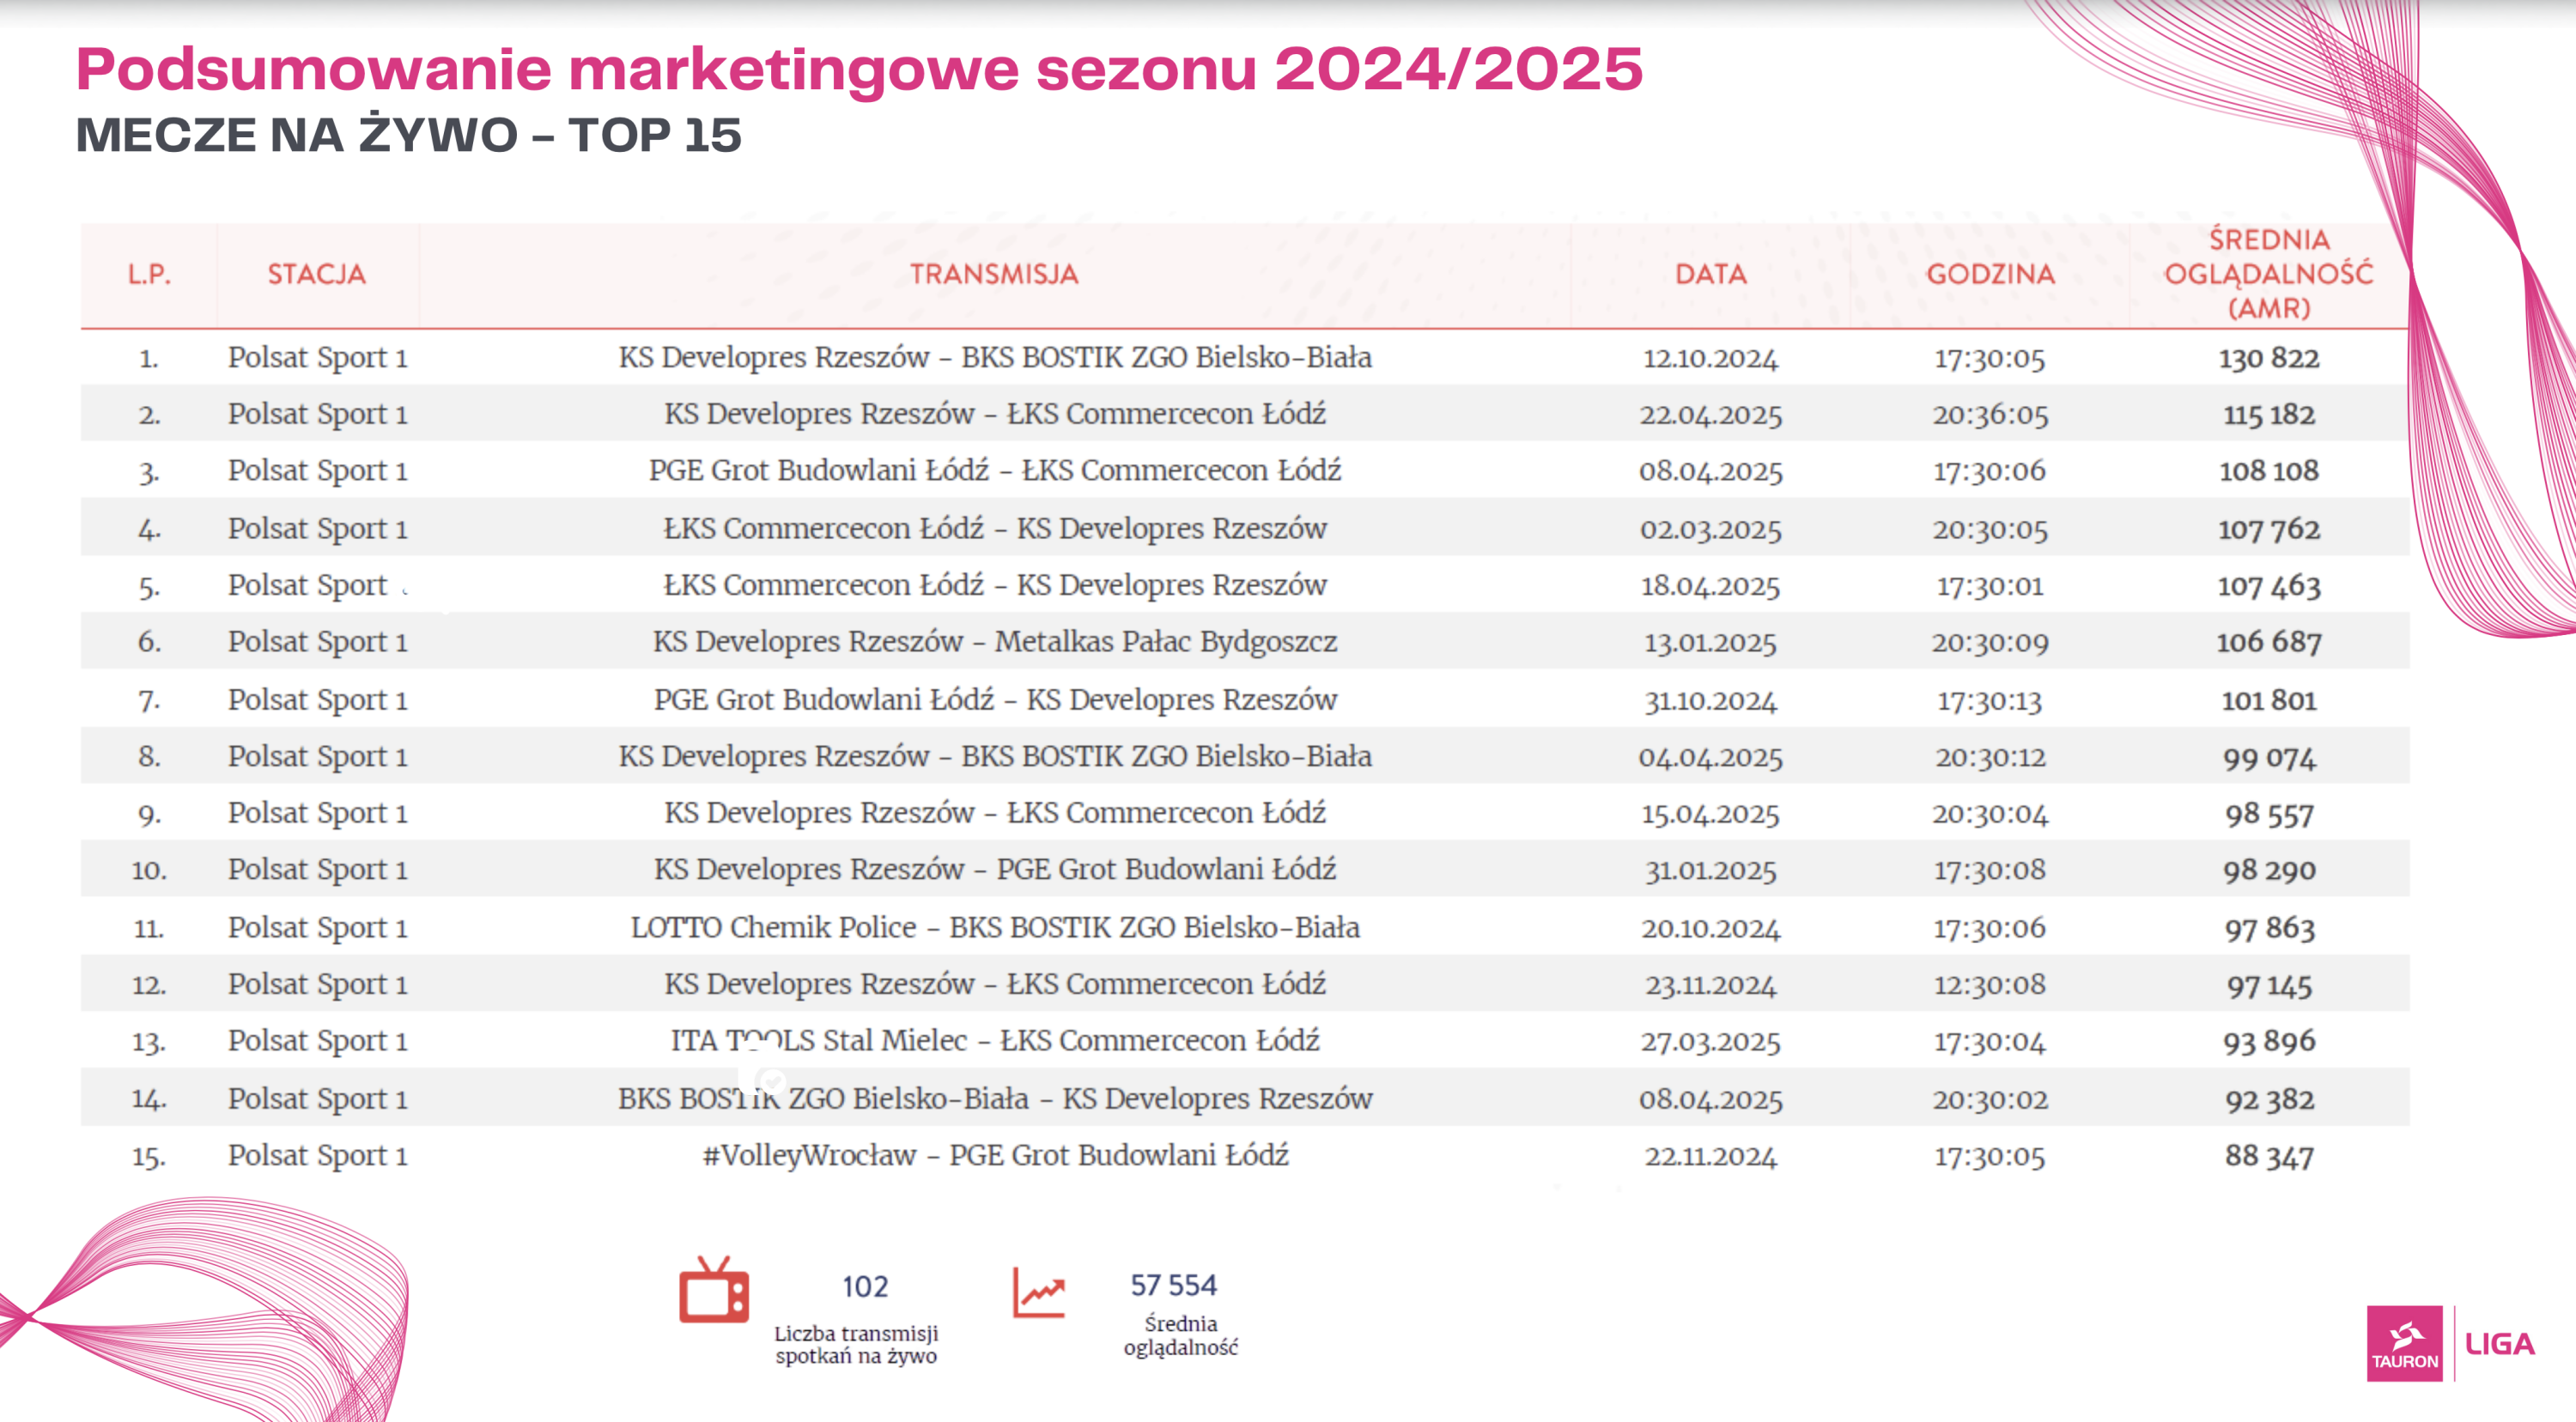Viewport: 2576px width, 1422px height.
Task: Click the Liczba transmisji spotkań na żywo label
Action: pyautogui.click(x=856, y=1344)
